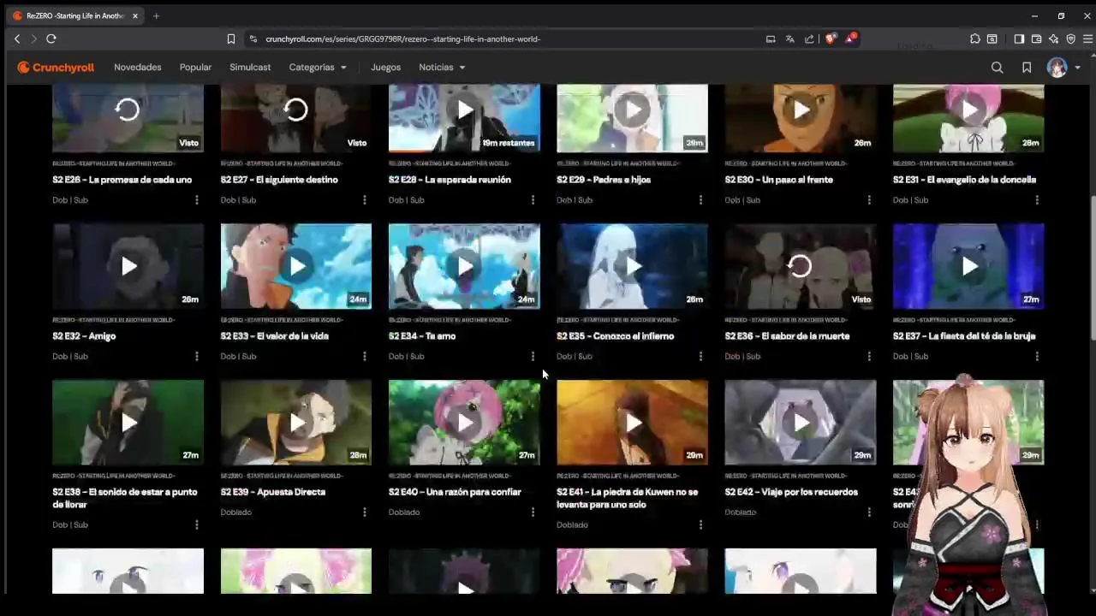The image size is (1096, 616).
Task: Click the install app icon in the address bar
Action: point(770,38)
